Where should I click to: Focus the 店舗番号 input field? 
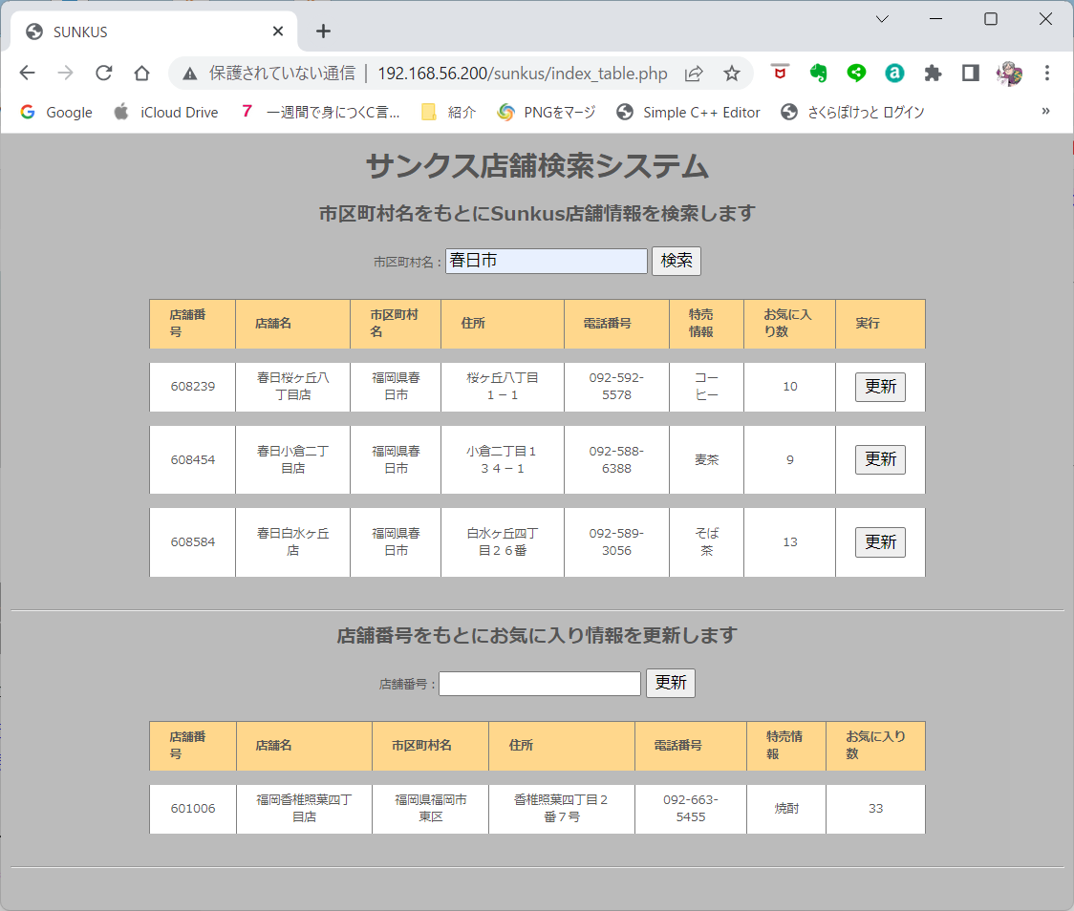(540, 683)
